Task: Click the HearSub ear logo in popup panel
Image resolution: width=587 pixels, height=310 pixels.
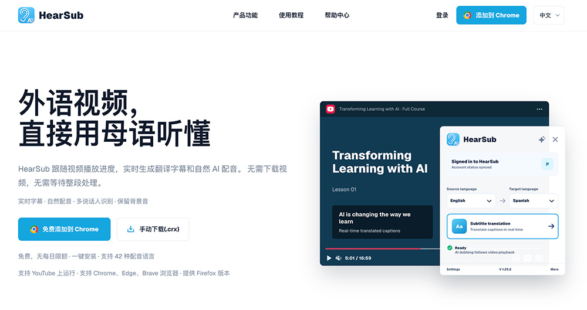Action: point(453,139)
